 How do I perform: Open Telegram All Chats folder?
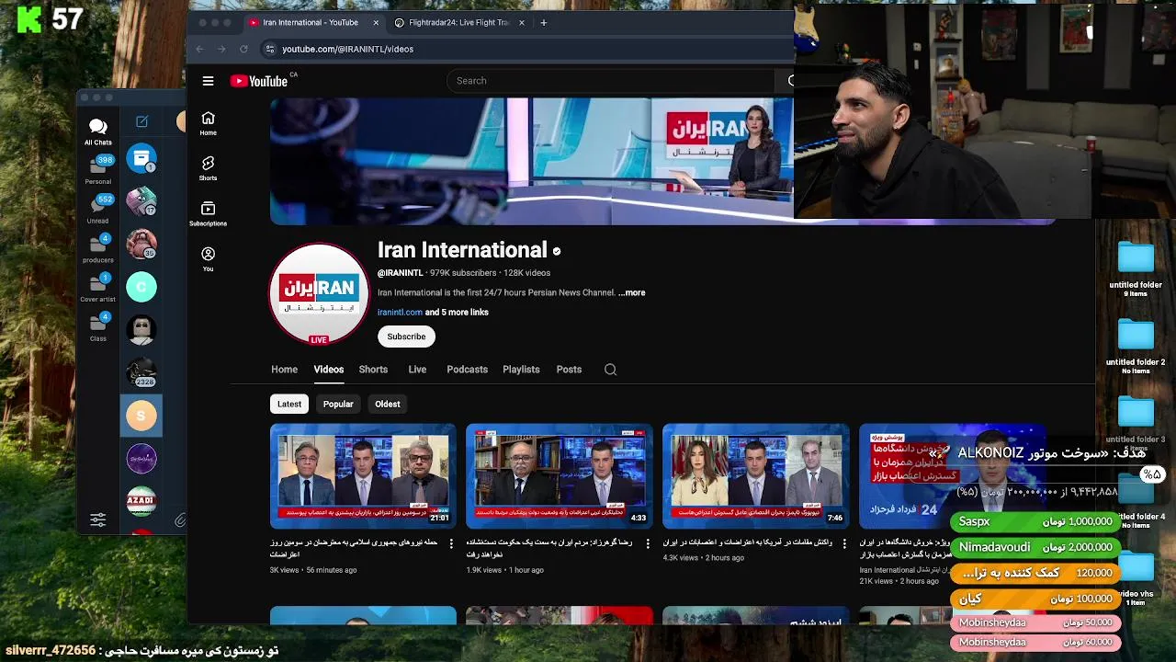(98, 131)
